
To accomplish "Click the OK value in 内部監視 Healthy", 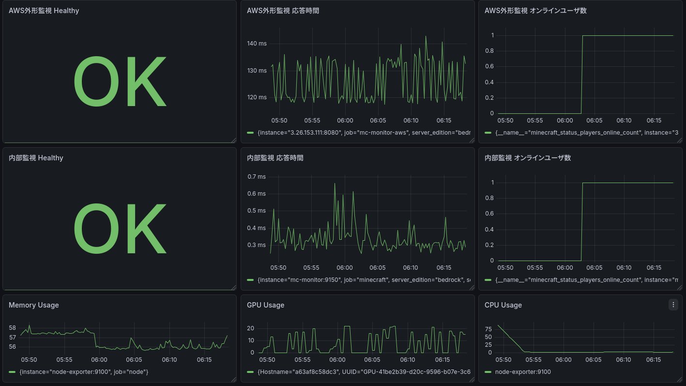I will pos(120,228).
